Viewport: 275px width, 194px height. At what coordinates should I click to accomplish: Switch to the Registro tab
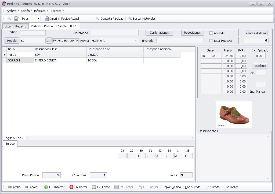pos(21,26)
